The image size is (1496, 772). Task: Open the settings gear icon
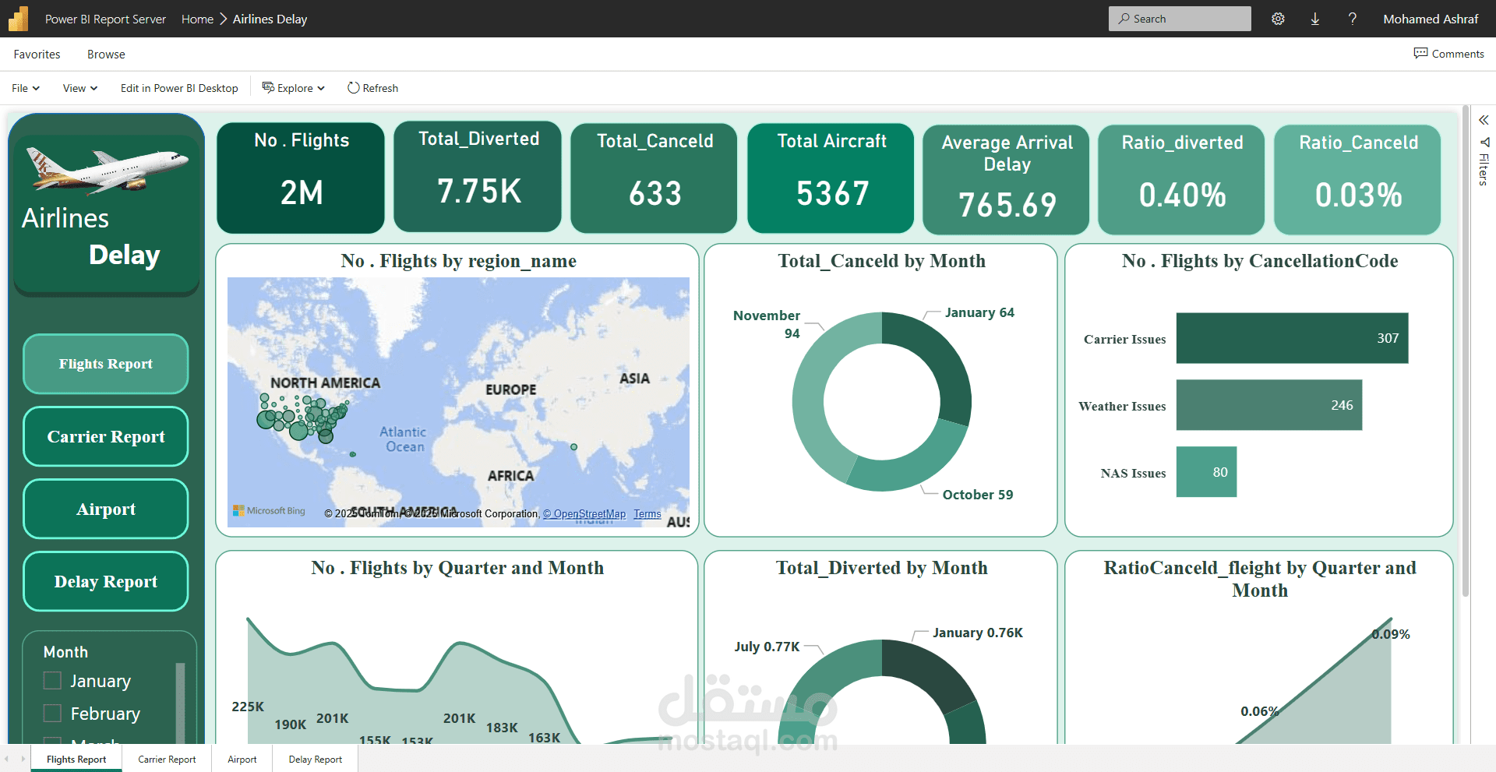[x=1278, y=19]
